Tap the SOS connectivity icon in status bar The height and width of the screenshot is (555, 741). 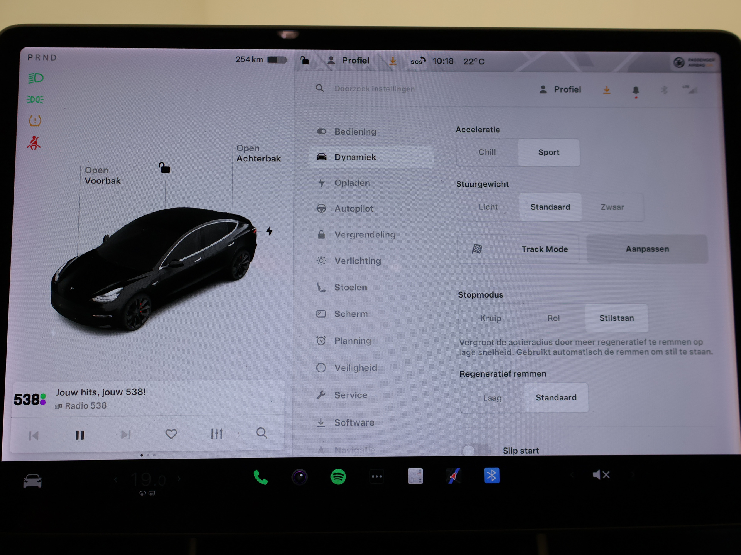[418, 61]
